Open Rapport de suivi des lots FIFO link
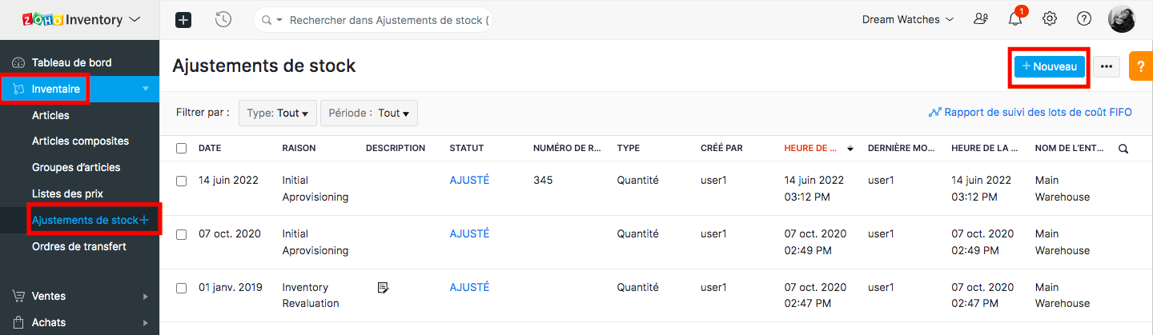This screenshot has width=1153, height=335. coord(1030,113)
